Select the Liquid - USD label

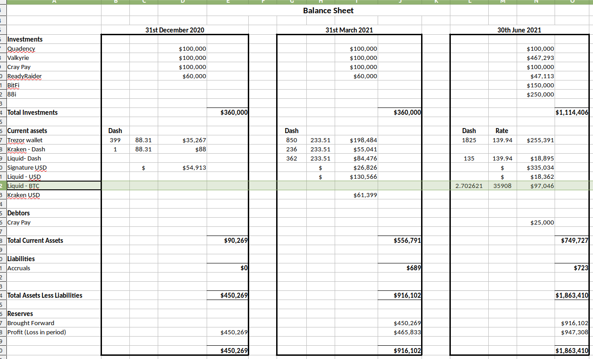click(24, 177)
